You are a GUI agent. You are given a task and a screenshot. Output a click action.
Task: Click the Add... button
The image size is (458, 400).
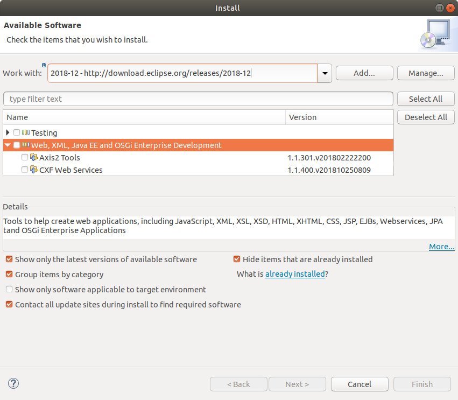tap(364, 73)
